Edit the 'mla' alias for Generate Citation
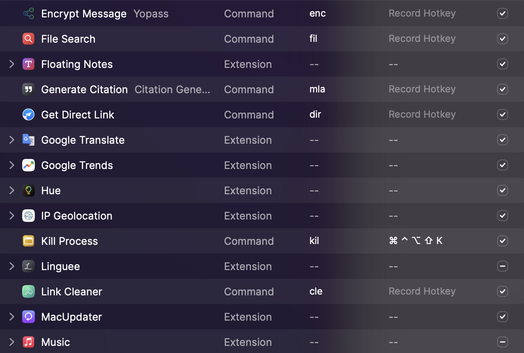The width and height of the screenshot is (524, 353). [317, 89]
